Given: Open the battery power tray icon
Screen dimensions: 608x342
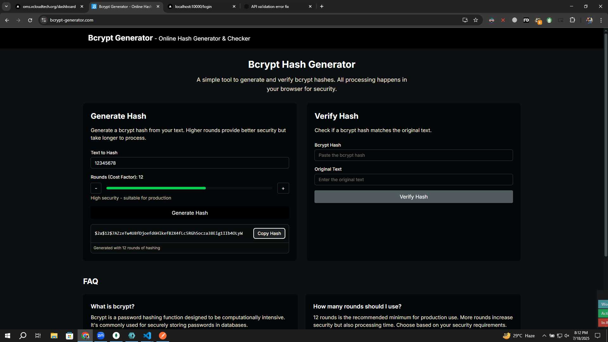Looking at the screenshot, I should pos(552,336).
